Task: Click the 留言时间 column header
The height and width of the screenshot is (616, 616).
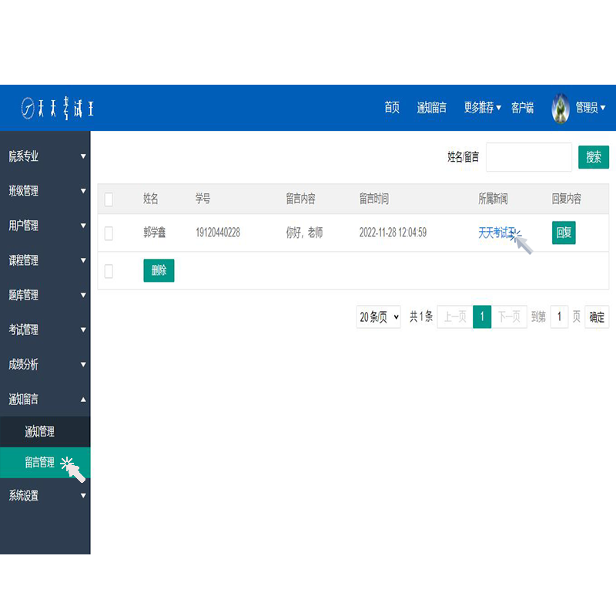Action: [x=373, y=199]
